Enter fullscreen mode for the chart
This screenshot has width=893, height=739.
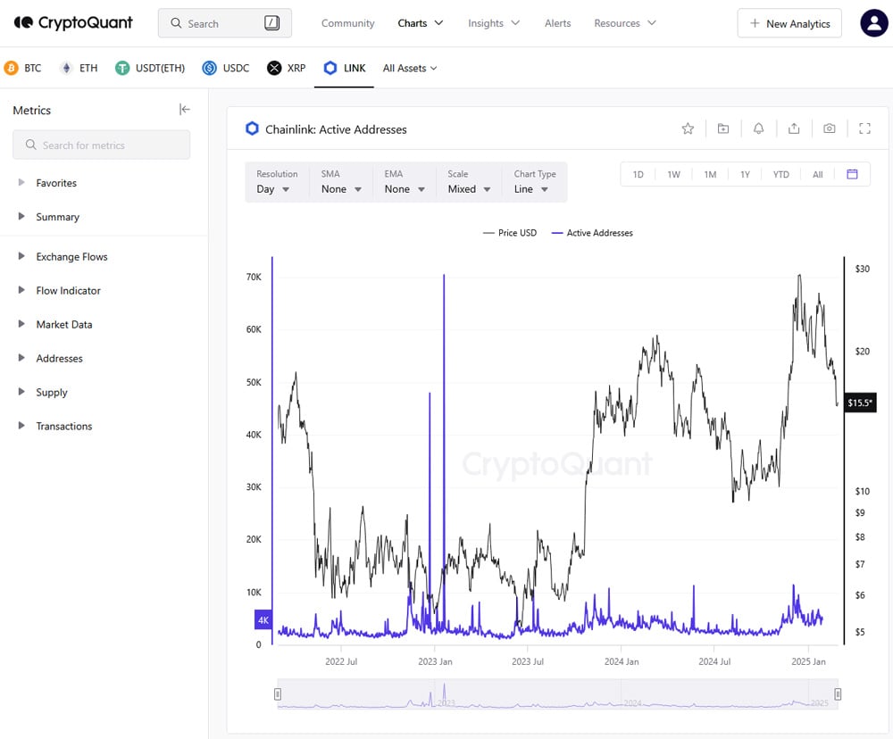pyautogui.click(x=864, y=129)
